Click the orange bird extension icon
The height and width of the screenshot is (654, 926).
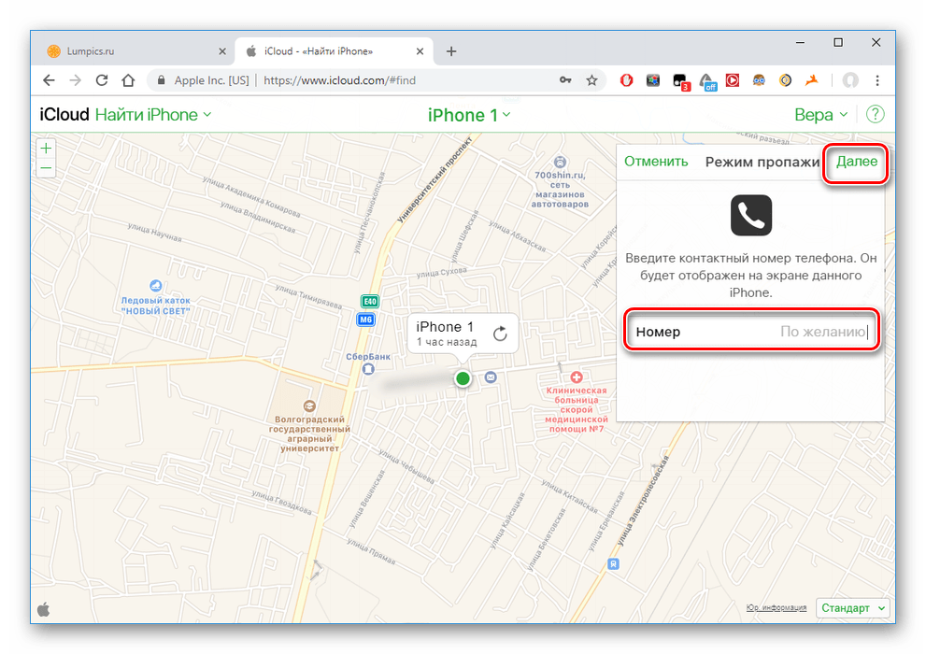(812, 80)
